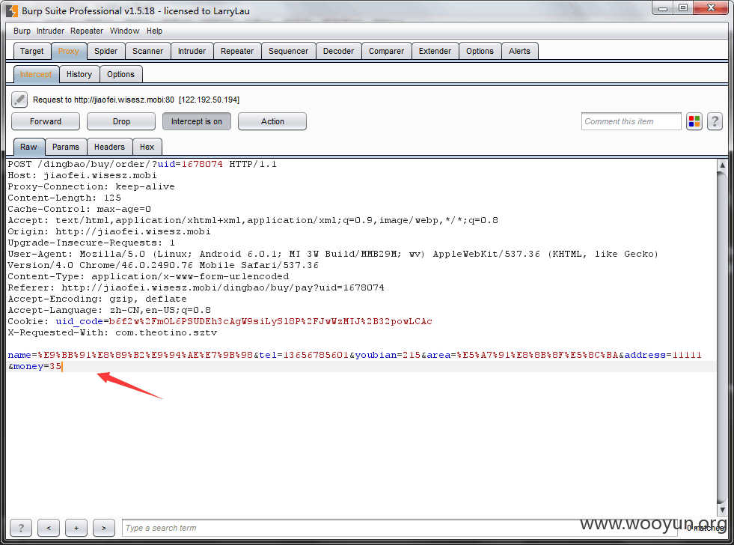Drop the intercepted request
The height and width of the screenshot is (545, 734).
(x=121, y=121)
